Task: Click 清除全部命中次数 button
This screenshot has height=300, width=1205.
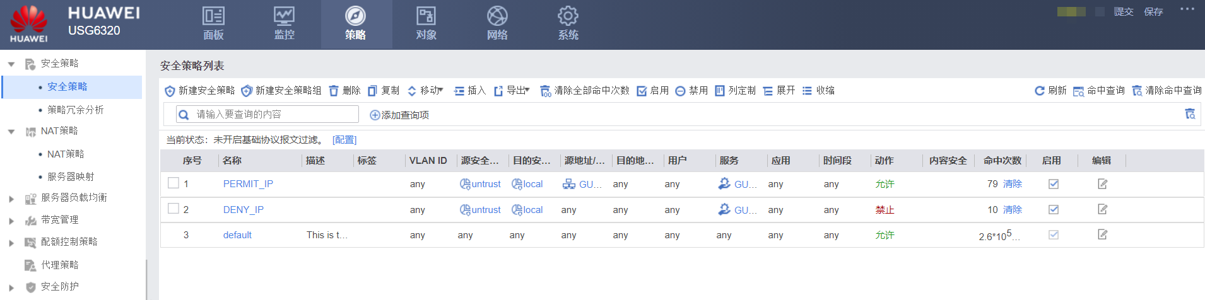Action: (585, 91)
